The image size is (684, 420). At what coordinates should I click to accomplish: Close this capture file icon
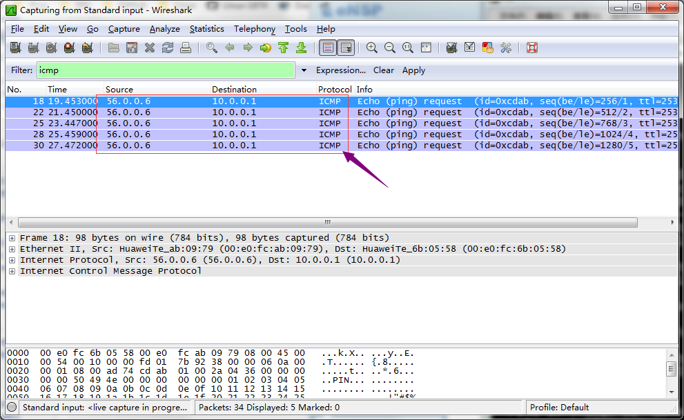pyautogui.click(x=150, y=48)
